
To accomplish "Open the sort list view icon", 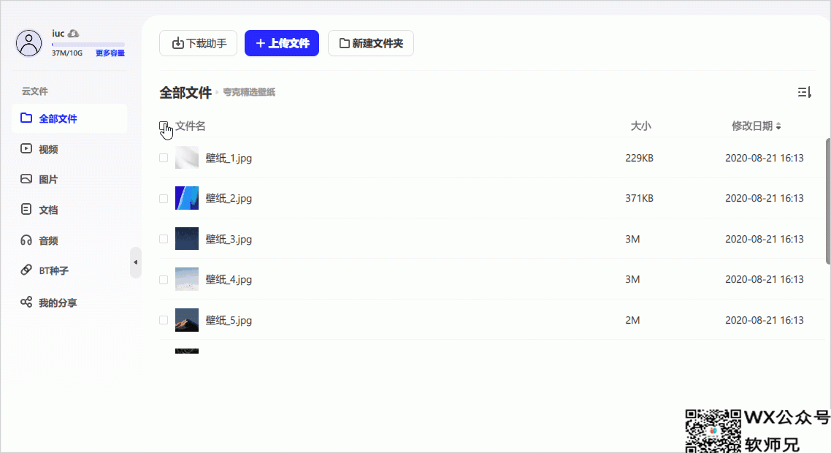I will (804, 92).
